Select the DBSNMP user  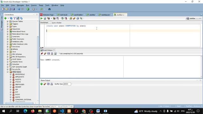click(x=18, y=87)
